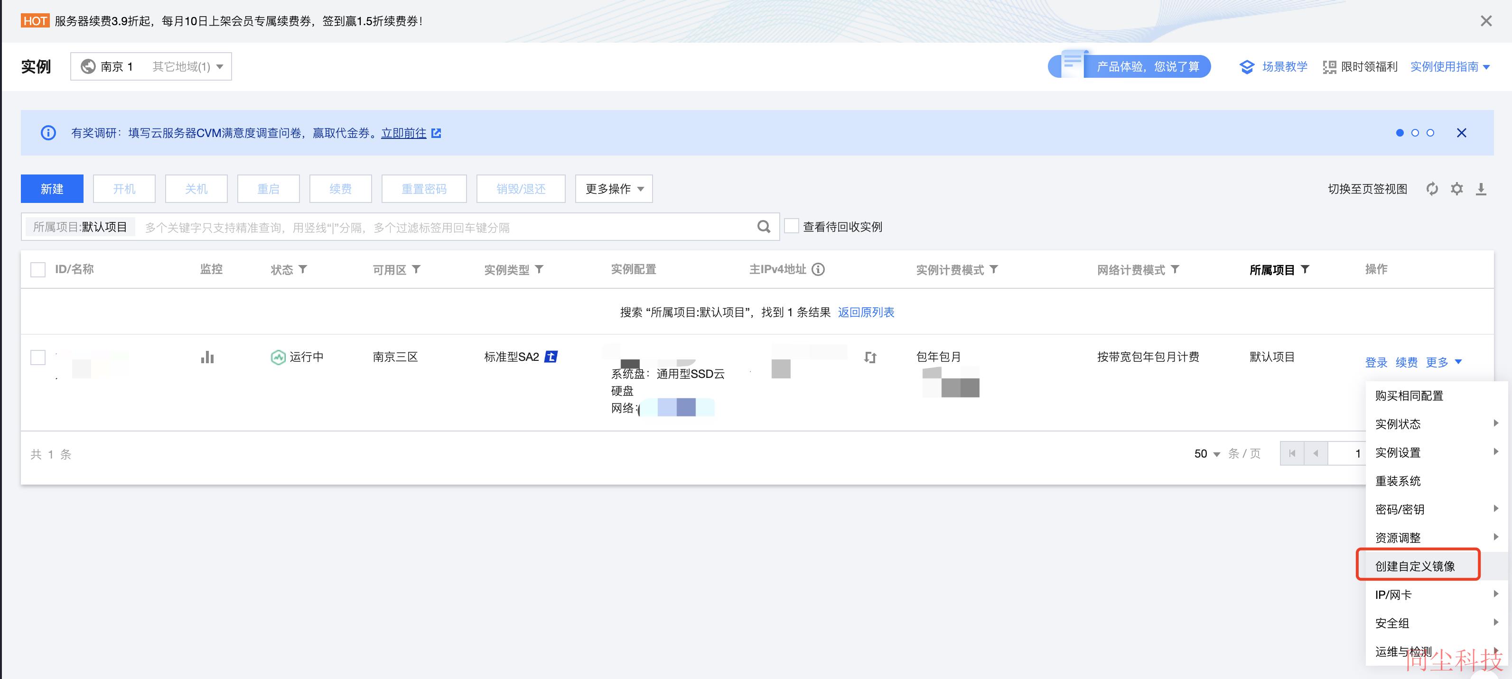Viewport: 1512px width, 679px height.
Task: Select the first carousel dot in notice
Action: pos(1400,133)
